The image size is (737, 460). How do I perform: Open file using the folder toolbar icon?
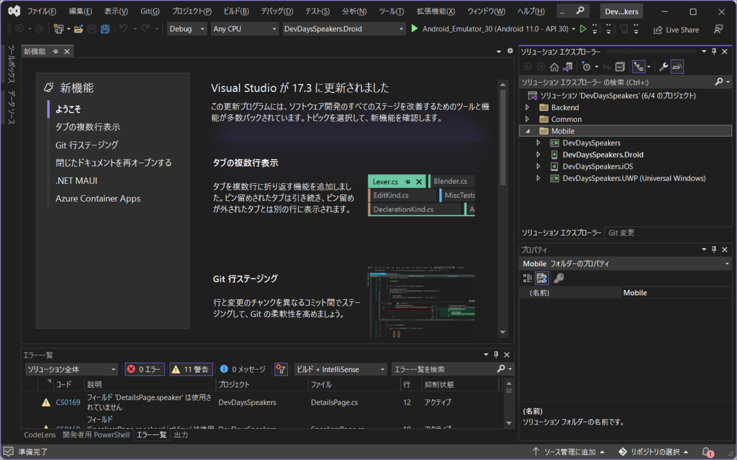point(78,29)
